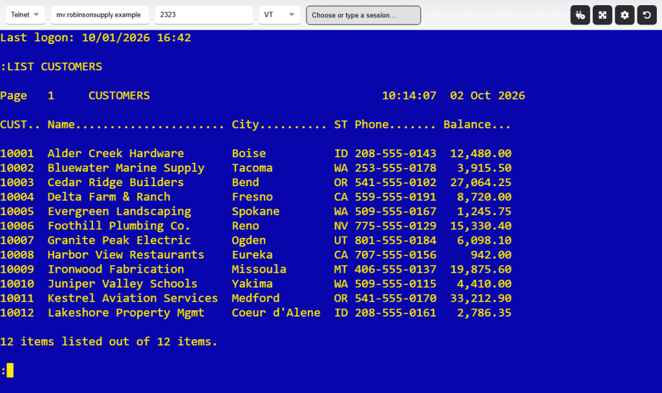The image size is (662, 393).
Task: Click state code 'NV' in Reno row
Action: tap(341, 226)
